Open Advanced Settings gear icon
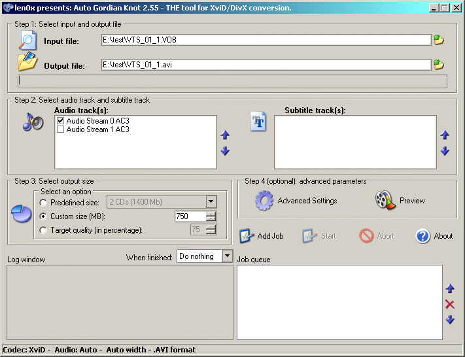The width and height of the screenshot is (465, 357). [x=264, y=201]
